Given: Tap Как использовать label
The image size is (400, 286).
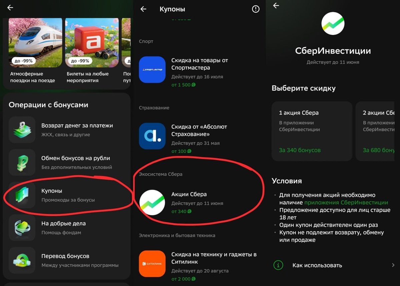Looking at the screenshot, I should (317, 265).
